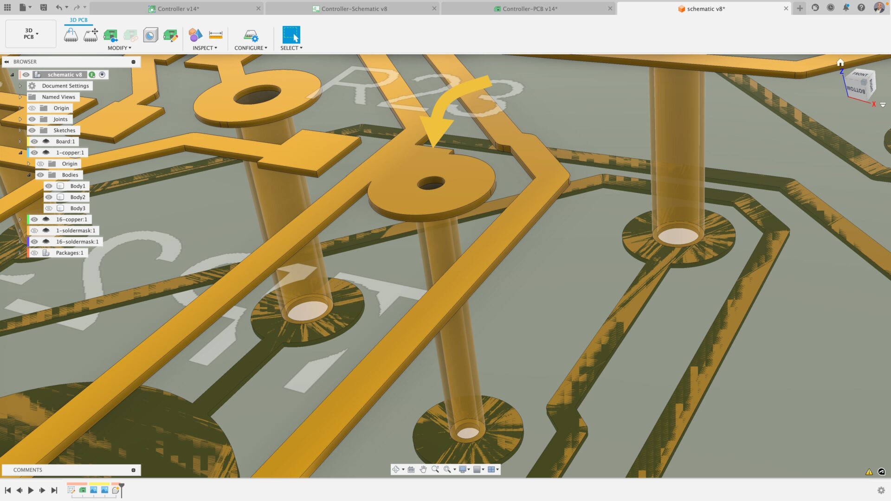Click the Measure ruler tool icon
Viewport: 891px width, 501px height.
click(x=215, y=35)
